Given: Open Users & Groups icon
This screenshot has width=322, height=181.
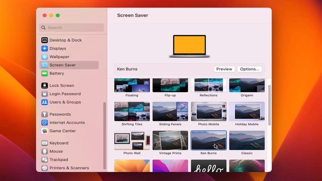Looking at the screenshot, I should coord(45,102).
